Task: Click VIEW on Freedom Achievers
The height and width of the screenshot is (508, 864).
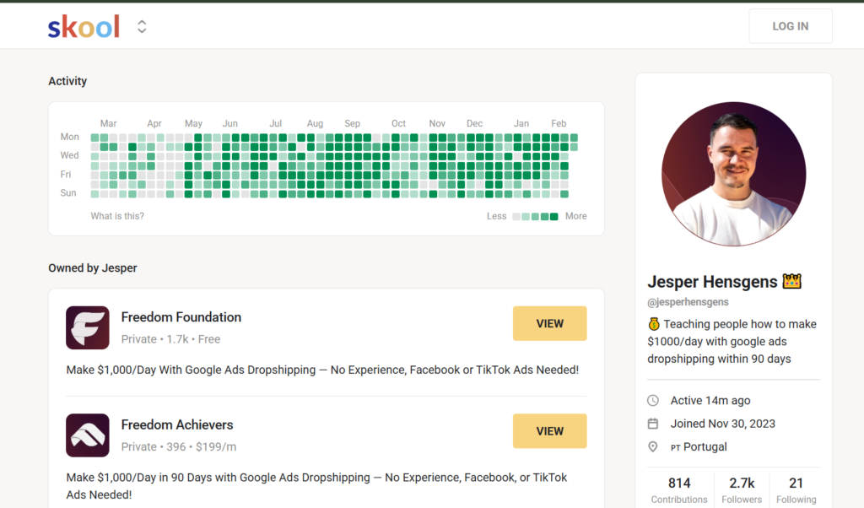Action: tap(549, 430)
